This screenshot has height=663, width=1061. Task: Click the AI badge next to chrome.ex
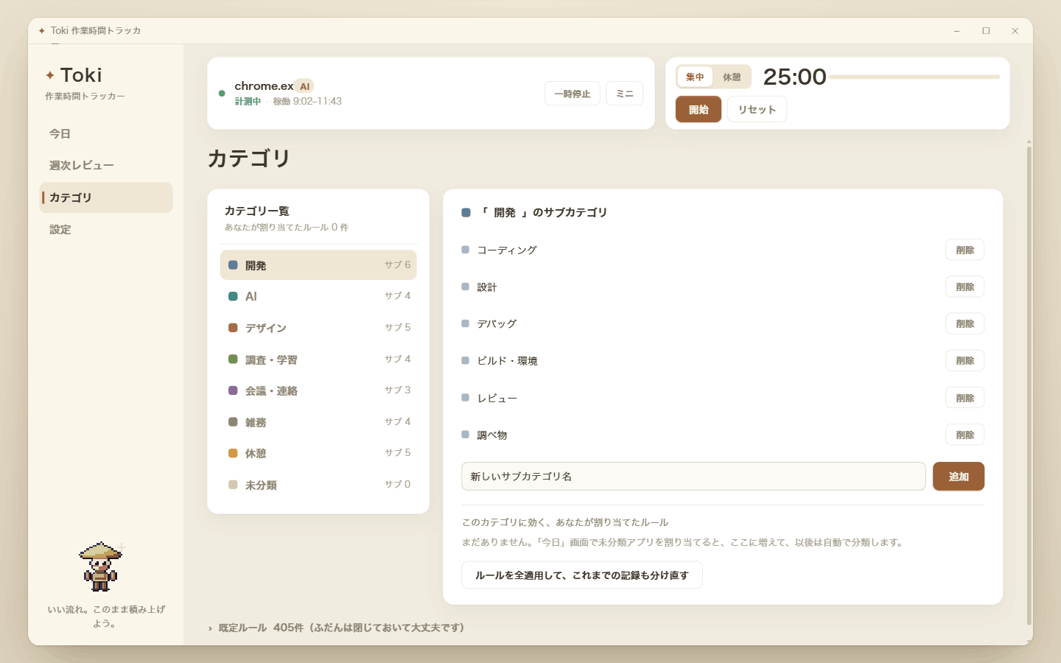[x=304, y=86]
